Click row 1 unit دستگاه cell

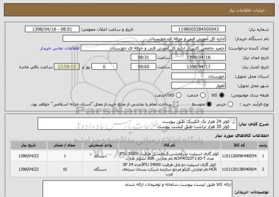(100, 156)
